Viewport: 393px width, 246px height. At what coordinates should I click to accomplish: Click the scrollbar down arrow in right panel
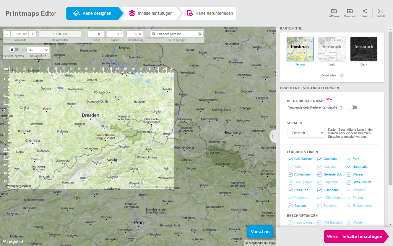pos(391,224)
